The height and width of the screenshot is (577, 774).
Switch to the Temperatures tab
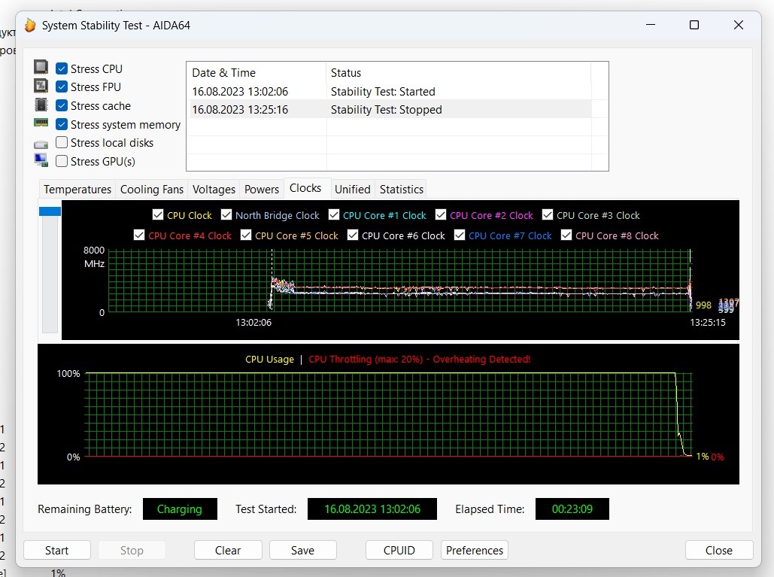pyautogui.click(x=77, y=190)
